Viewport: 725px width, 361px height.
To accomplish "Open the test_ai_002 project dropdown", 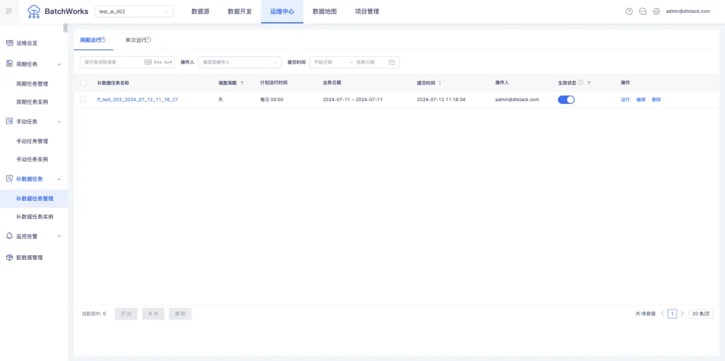I will click(x=134, y=11).
